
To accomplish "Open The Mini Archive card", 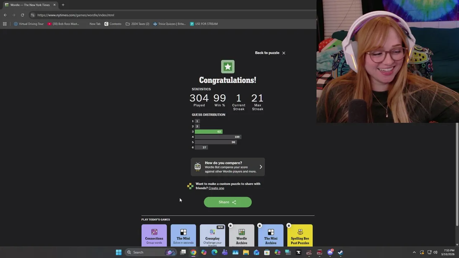I will [x=271, y=235].
